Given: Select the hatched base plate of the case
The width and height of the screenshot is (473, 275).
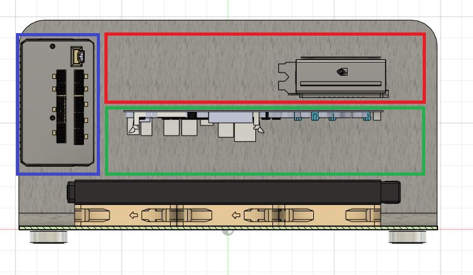Looking at the screenshot, I should pyautogui.click(x=228, y=228).
